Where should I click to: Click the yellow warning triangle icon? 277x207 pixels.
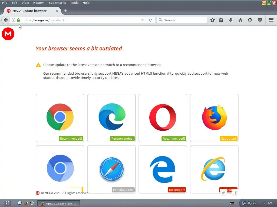pyautogui.click(x=38, y=65)
